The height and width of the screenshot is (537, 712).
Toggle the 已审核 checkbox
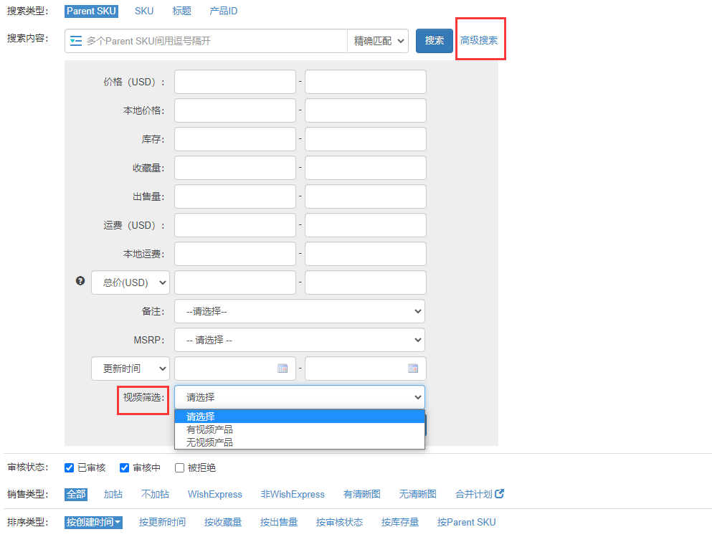(x=70, y=467)
